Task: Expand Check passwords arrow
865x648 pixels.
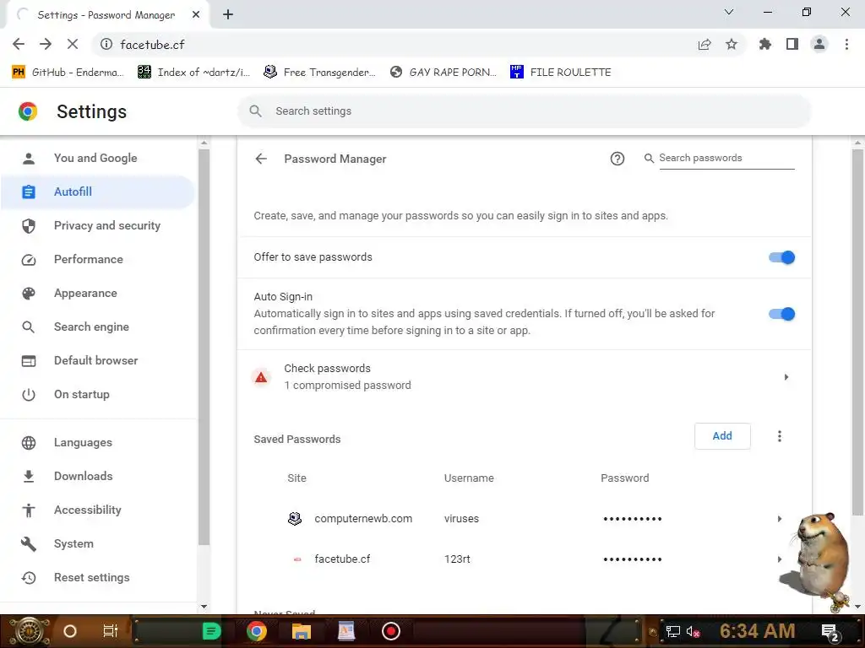Action: pos(786,377)
